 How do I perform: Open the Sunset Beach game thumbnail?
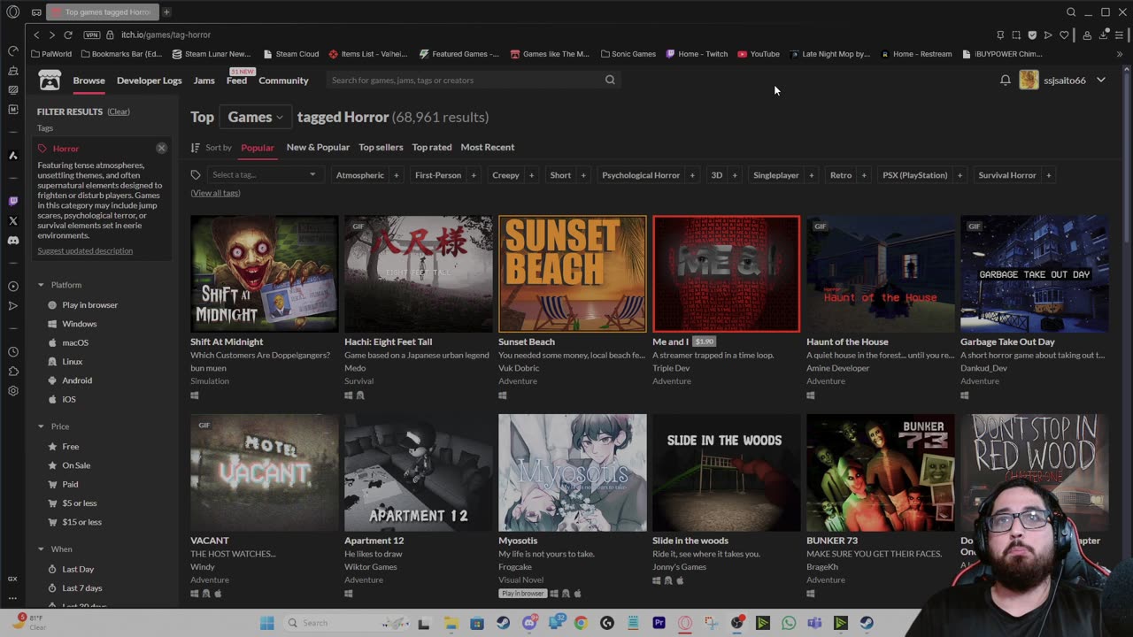(x=573, y=274)
